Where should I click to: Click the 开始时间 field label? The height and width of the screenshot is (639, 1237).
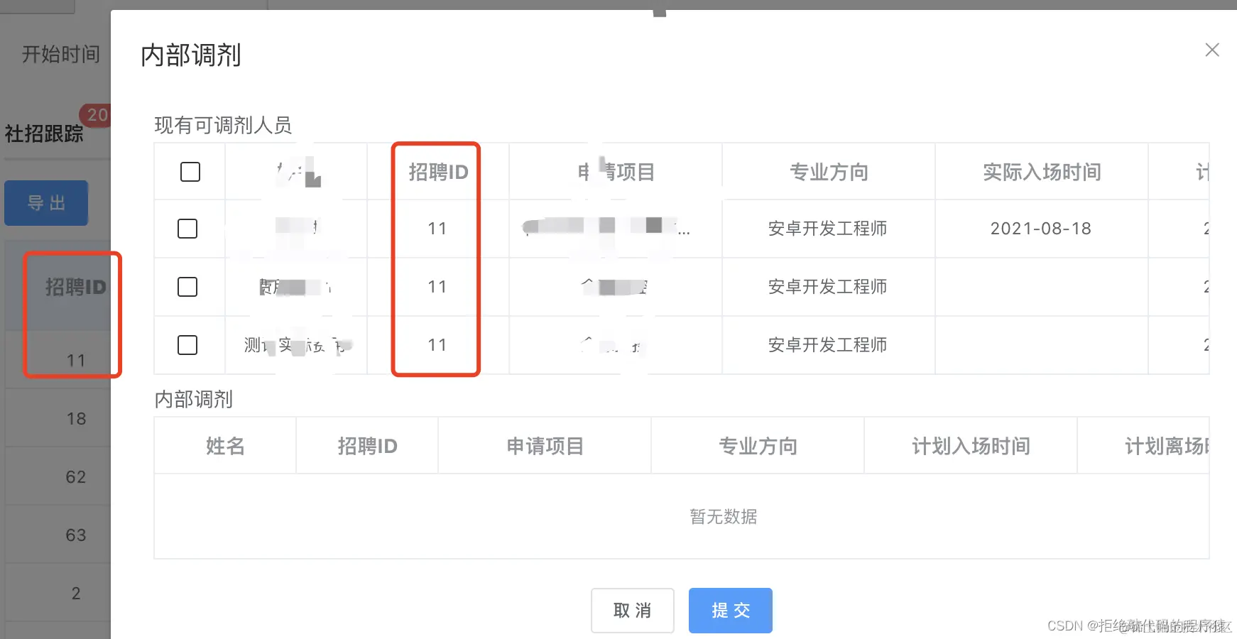pyautogui.click(x=60, y=54)
